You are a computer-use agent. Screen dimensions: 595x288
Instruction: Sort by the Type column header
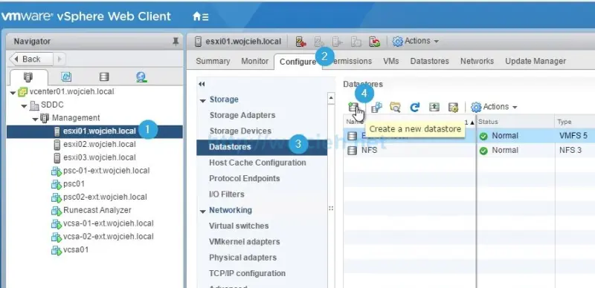tap(574, 122)
